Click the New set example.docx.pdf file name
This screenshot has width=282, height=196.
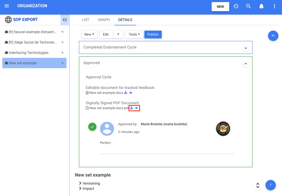[109, 108]
